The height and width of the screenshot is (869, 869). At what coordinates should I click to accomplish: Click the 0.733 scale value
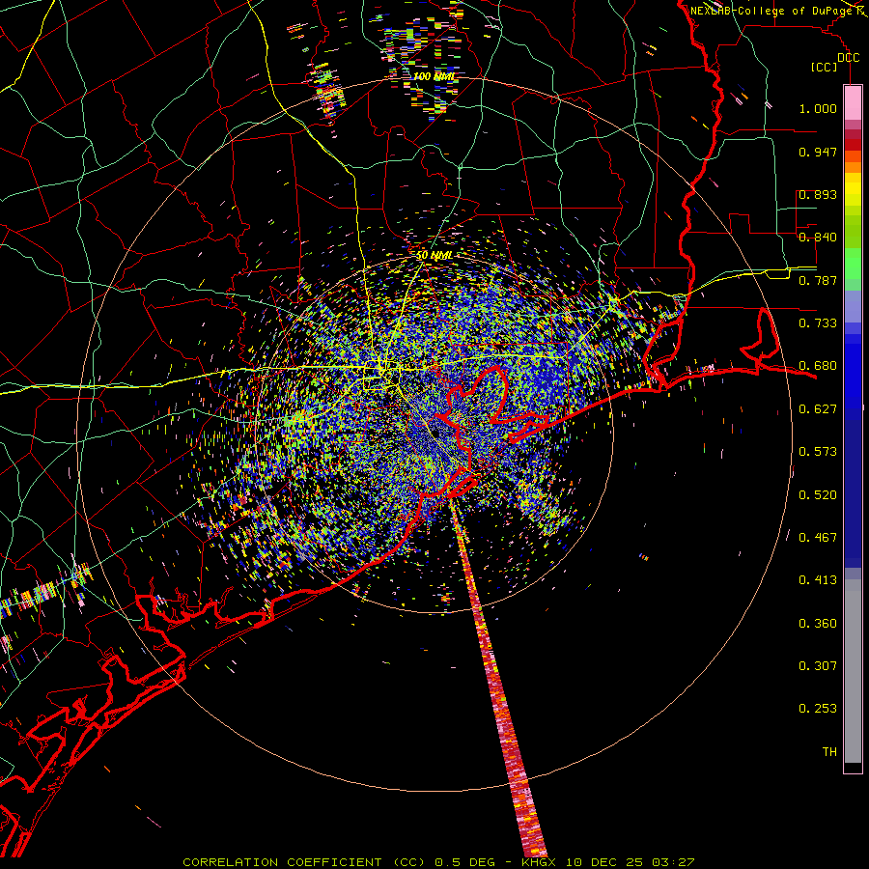(x=818, y=323)
